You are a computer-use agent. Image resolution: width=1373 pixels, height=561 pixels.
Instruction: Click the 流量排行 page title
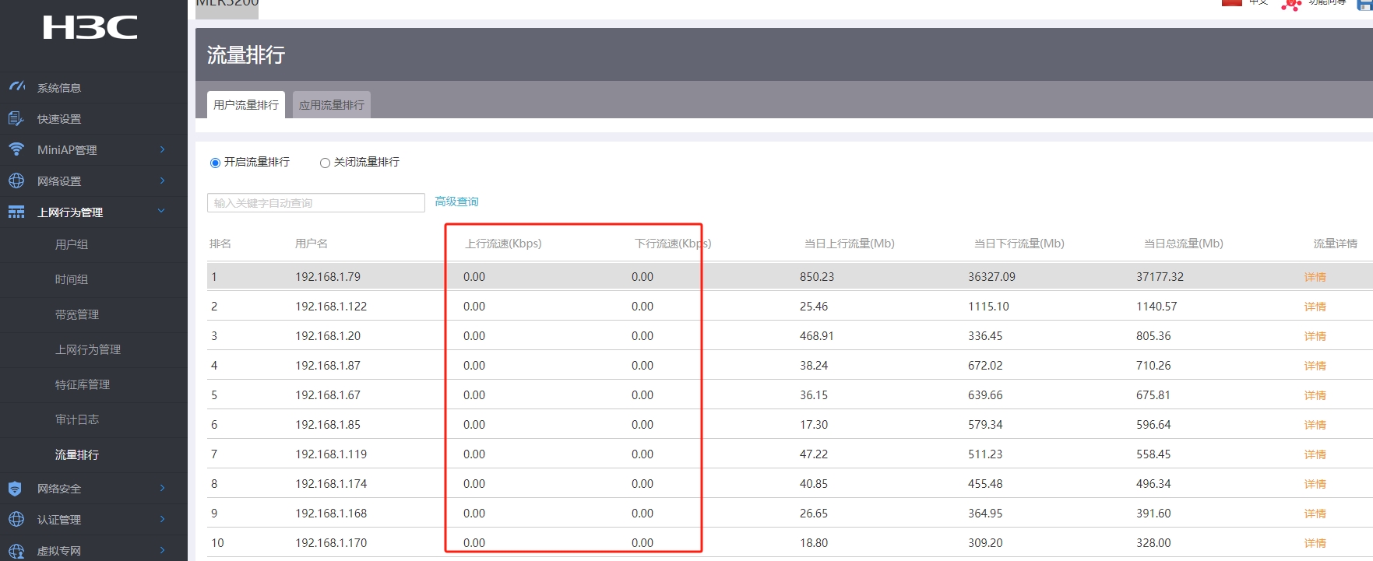246,55
